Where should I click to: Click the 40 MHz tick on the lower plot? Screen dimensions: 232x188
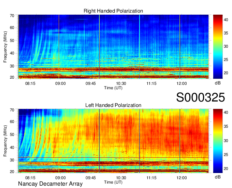tap(12, 147)
